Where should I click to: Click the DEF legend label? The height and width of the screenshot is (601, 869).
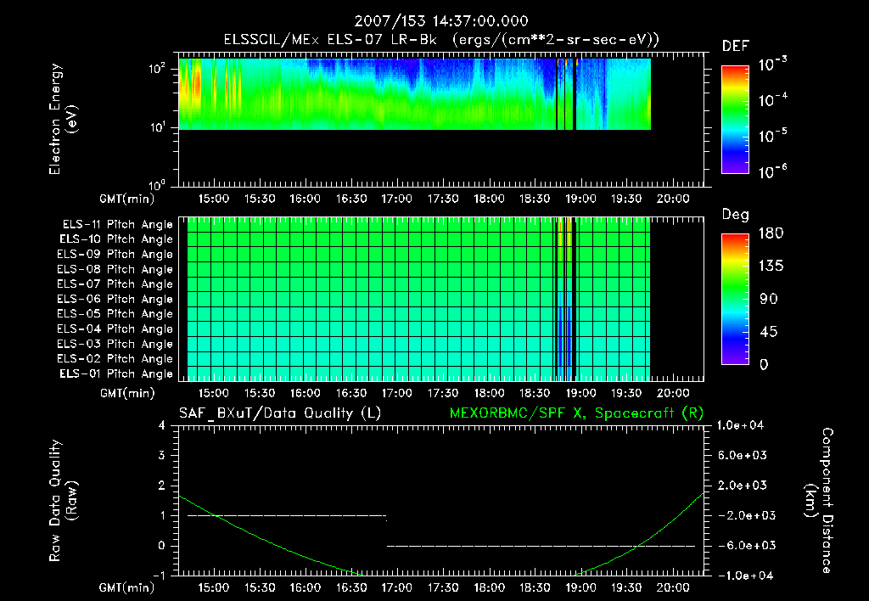[736, 46]
